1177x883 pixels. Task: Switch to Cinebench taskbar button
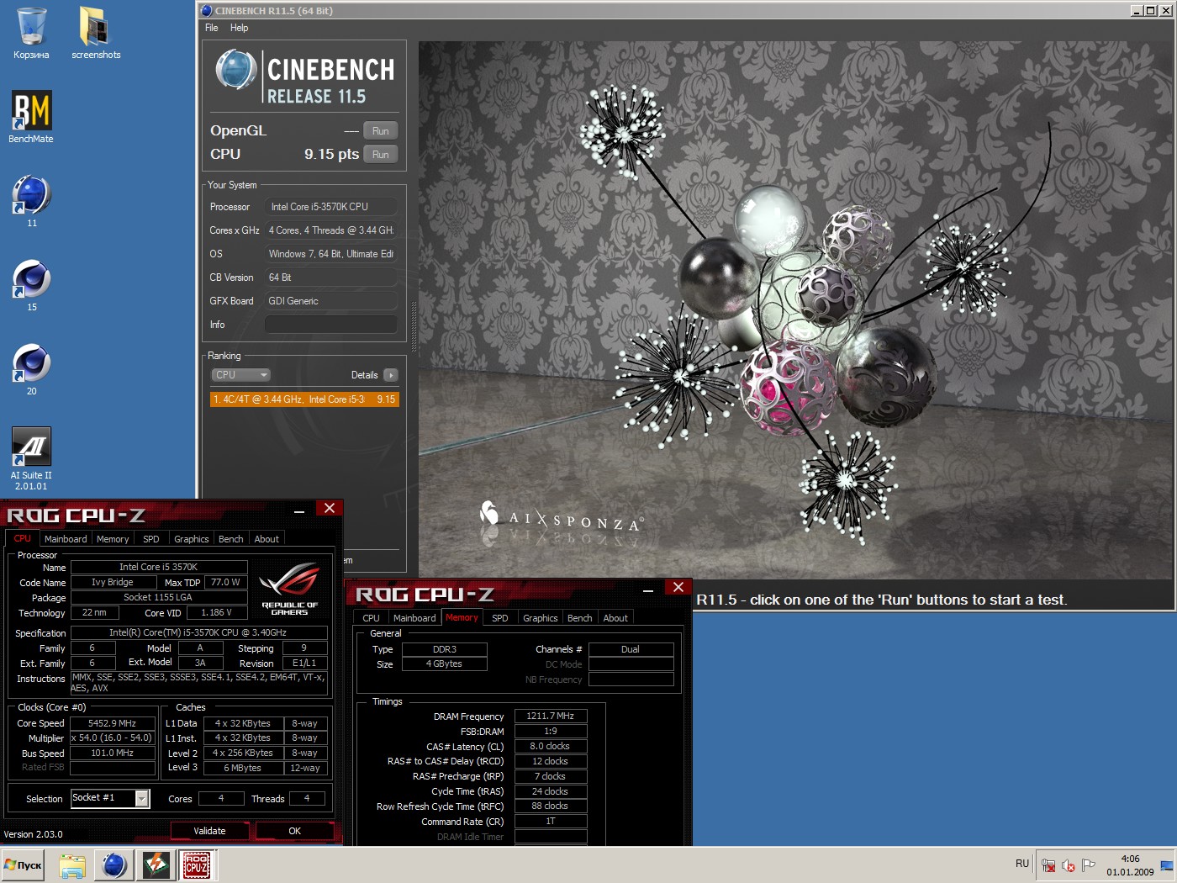tap(114, 864)
